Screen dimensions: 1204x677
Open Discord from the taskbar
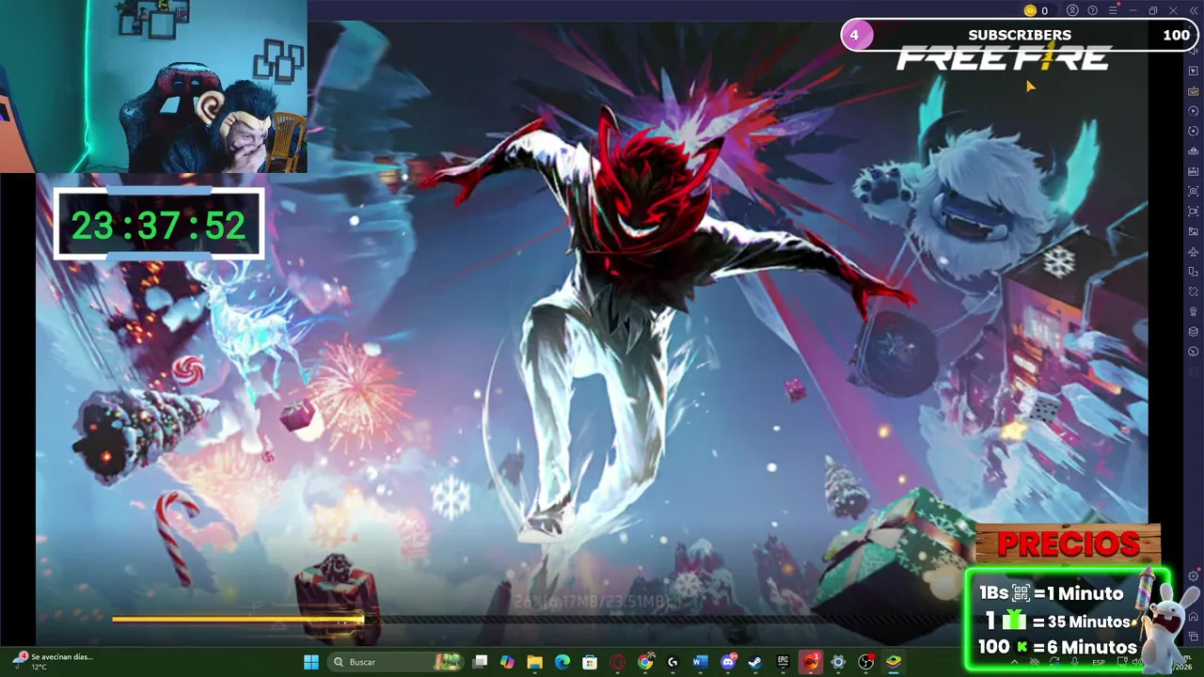point(728,662)
